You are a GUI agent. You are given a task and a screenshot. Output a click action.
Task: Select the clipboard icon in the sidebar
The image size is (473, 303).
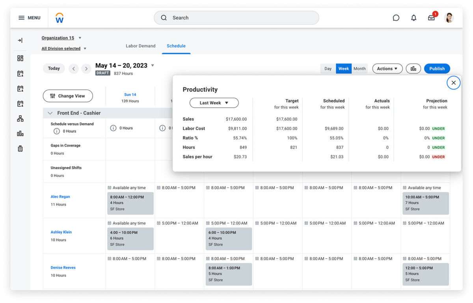[20, 148]
